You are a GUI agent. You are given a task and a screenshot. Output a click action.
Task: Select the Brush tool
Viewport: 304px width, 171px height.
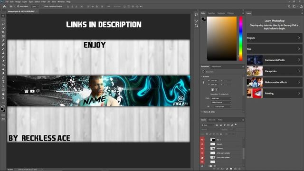click(3, 48)
